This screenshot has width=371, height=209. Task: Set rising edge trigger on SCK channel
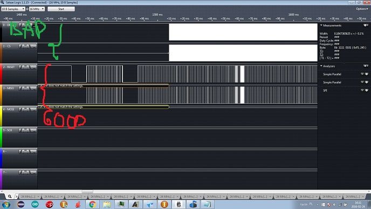[x=21, y=130]
